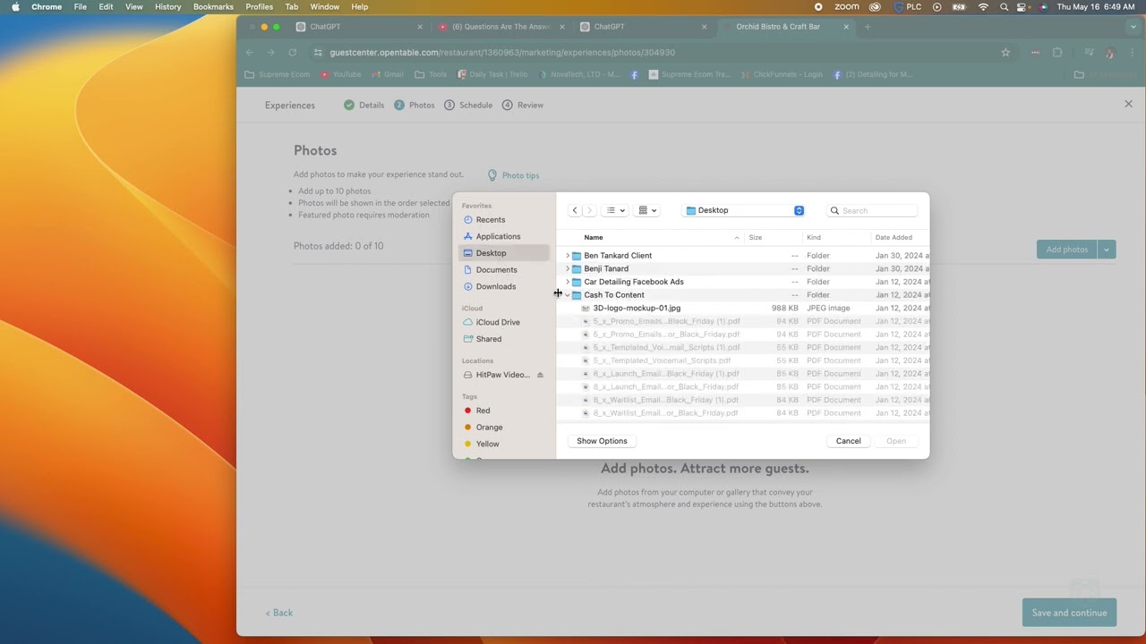The image size is (1146, 644).
Task: Bookmark this page with the star icon
Action: pos(1005,53)
